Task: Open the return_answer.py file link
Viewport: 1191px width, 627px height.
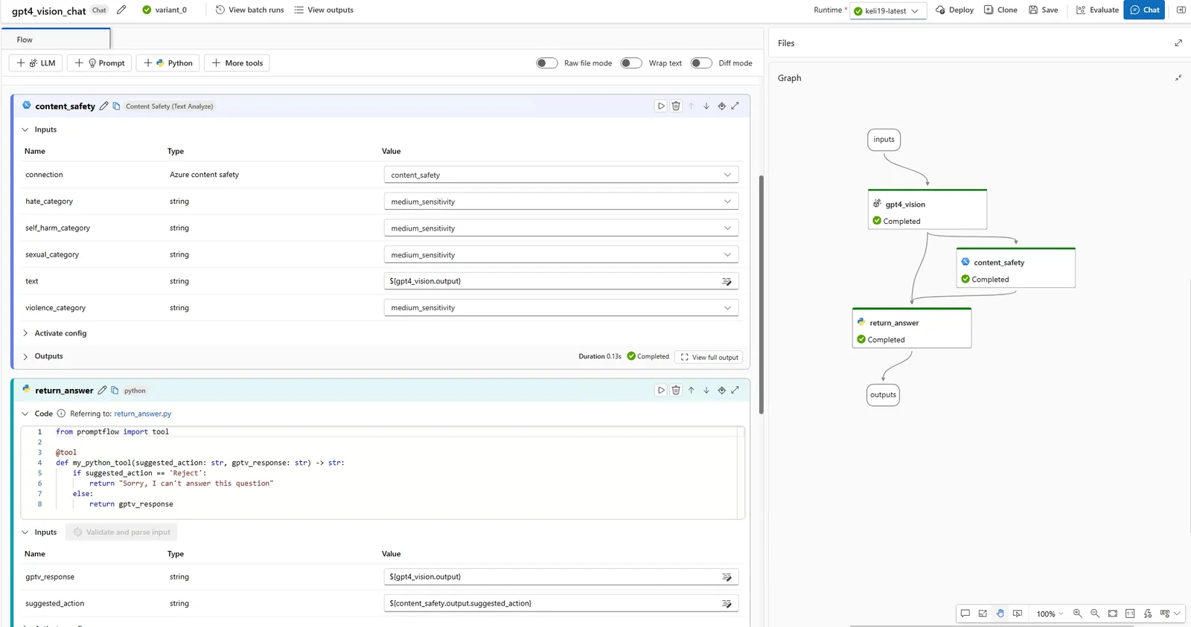Action: point(143,414)
